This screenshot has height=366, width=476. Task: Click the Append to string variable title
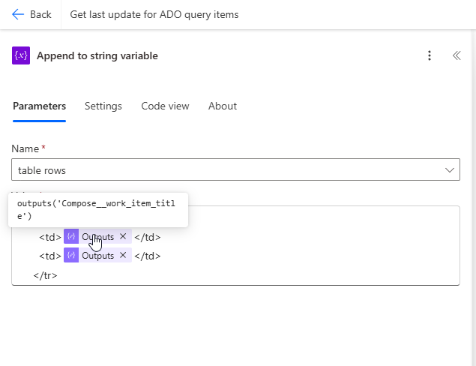click(x=97, y=55)
